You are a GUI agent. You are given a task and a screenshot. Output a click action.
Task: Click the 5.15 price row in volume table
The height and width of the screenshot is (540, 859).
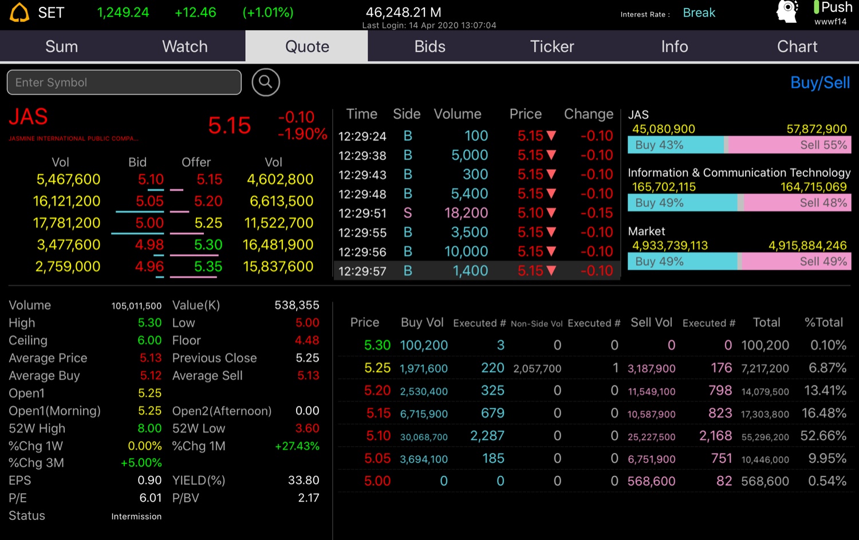[596, 413]
